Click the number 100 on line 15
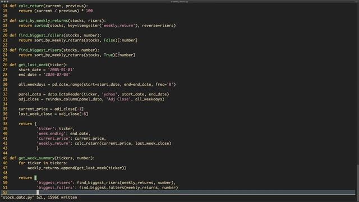The image size is (359, 202). [89, 11]
